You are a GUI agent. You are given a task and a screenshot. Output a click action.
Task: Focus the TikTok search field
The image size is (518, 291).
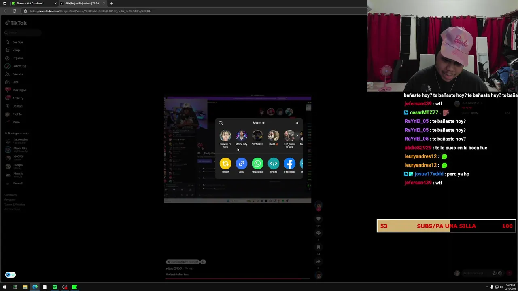point(22,33)
